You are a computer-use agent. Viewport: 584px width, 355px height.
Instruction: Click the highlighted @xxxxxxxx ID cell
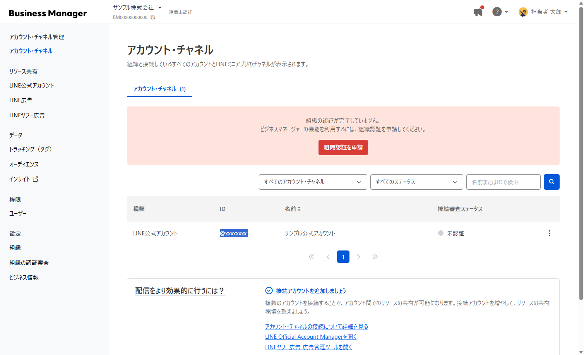[234, 233]
